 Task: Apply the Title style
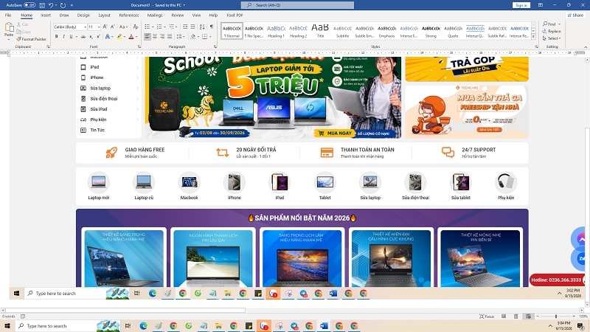point(320,31)
